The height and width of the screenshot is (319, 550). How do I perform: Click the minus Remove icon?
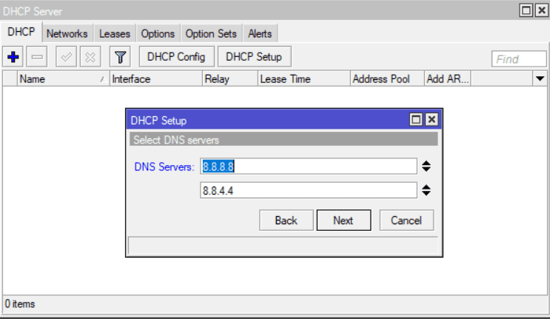(38, 56)
